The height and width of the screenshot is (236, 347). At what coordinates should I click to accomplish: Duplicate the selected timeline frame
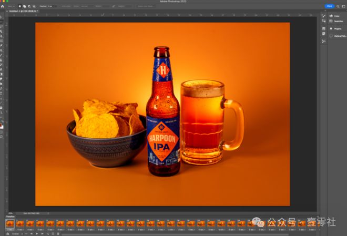(x=53, y=234)
